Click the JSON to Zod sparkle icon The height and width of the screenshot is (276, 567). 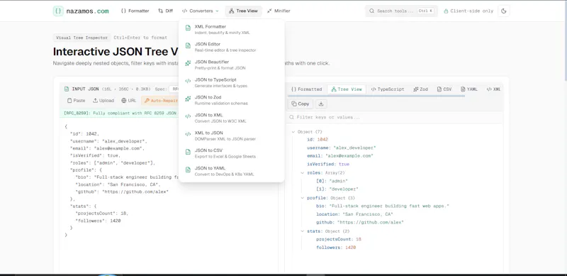(x=188, y=99)
